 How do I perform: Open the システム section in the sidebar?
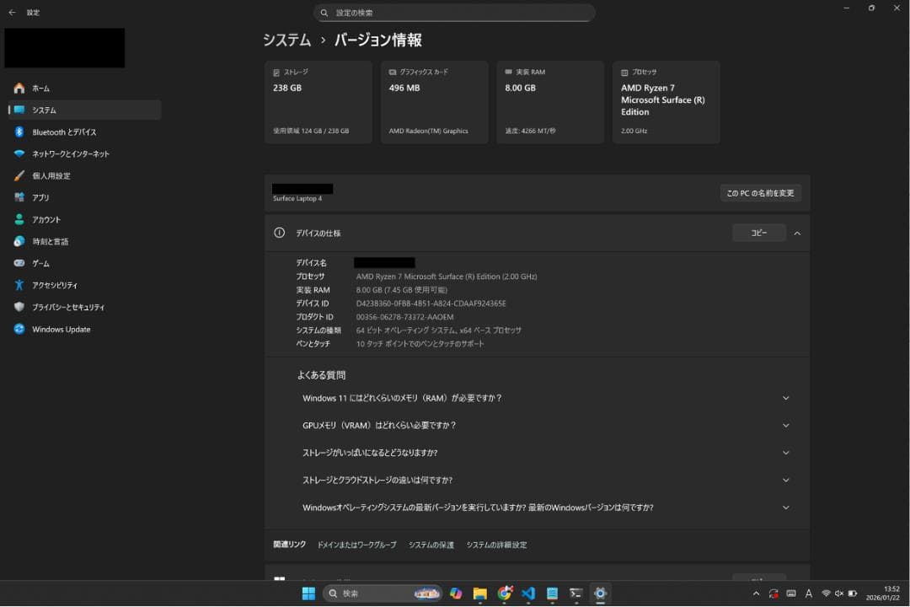pyautogui.click(x=51, y=108)
